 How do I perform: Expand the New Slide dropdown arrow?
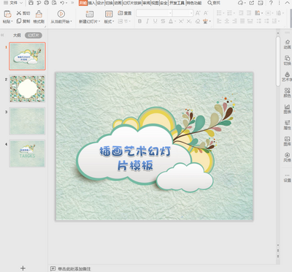click(x=99, y=21)
